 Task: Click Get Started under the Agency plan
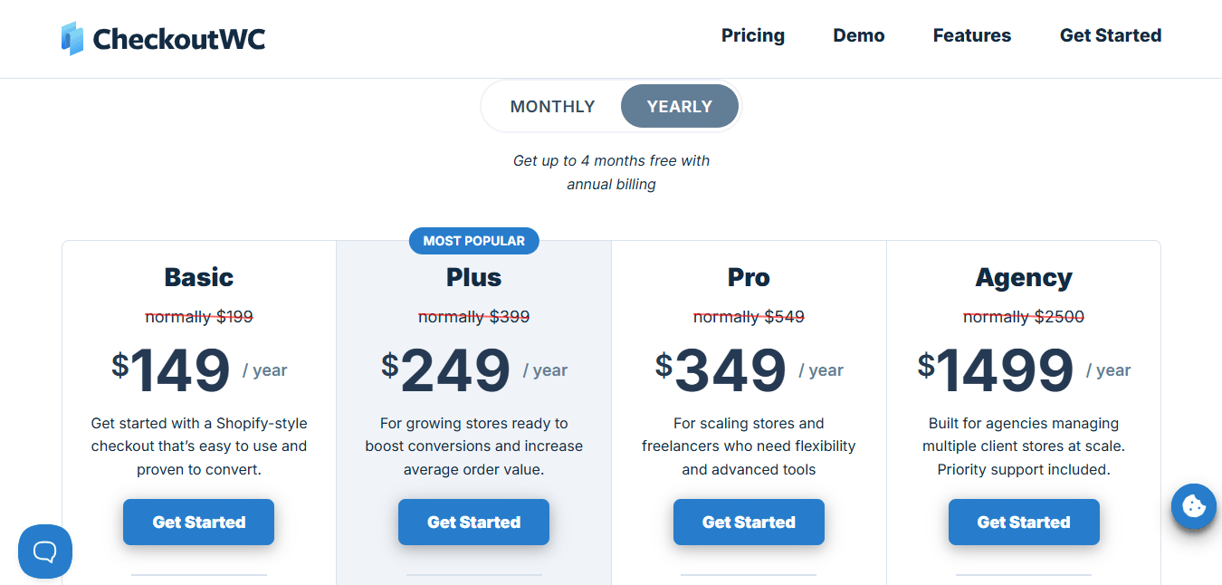click(1024, 522)
